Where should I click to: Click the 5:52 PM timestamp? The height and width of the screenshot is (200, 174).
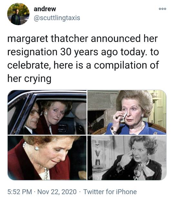point(20,192)
